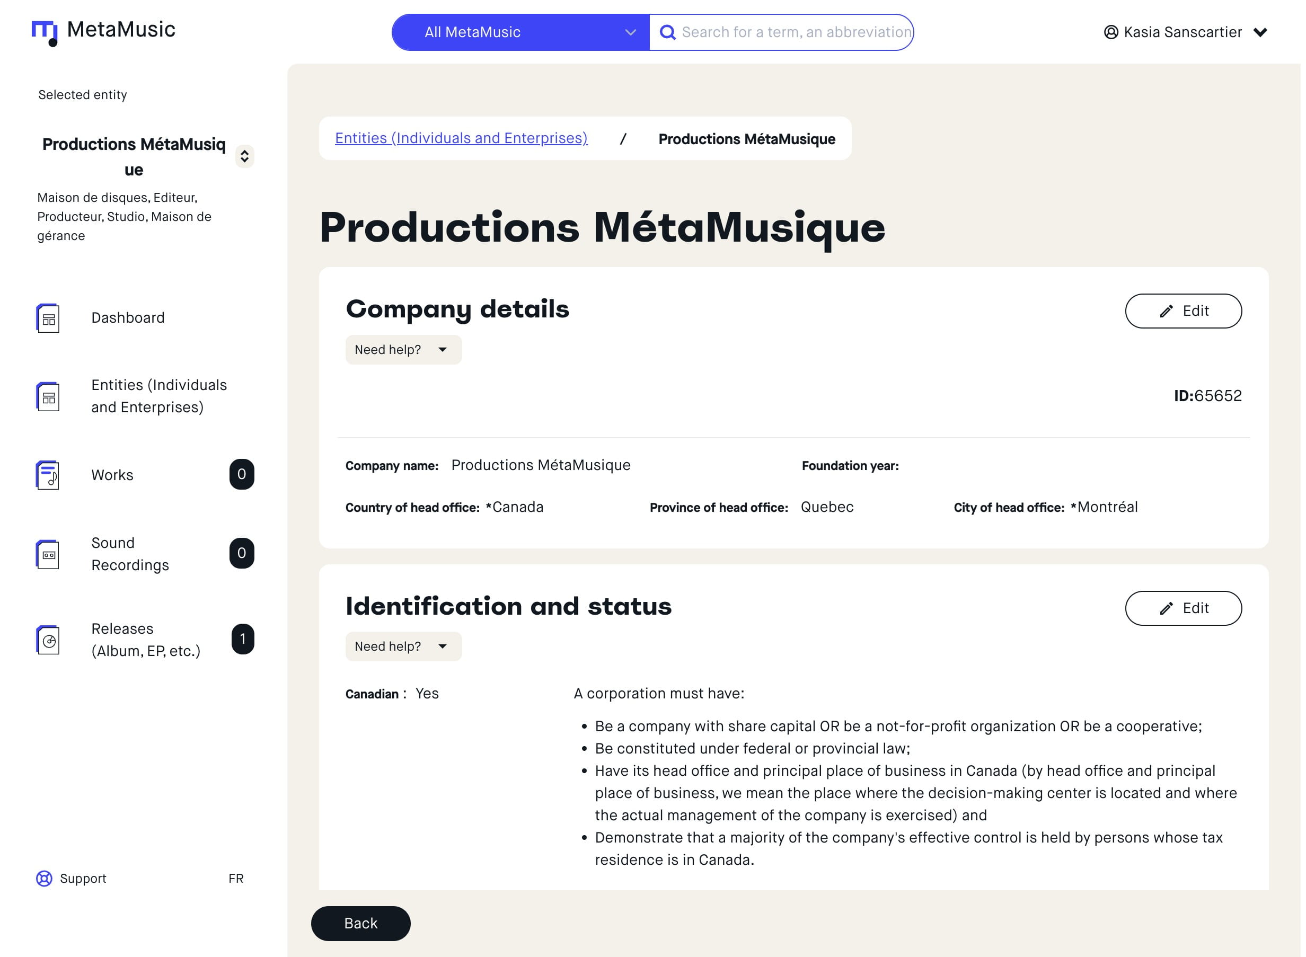Go to Releases (Album, EP, etc.)
1306x957 pixels.
(145, 640)
